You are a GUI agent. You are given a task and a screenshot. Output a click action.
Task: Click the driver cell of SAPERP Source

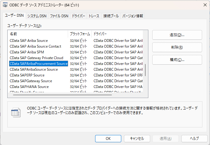tap(118, 75)
